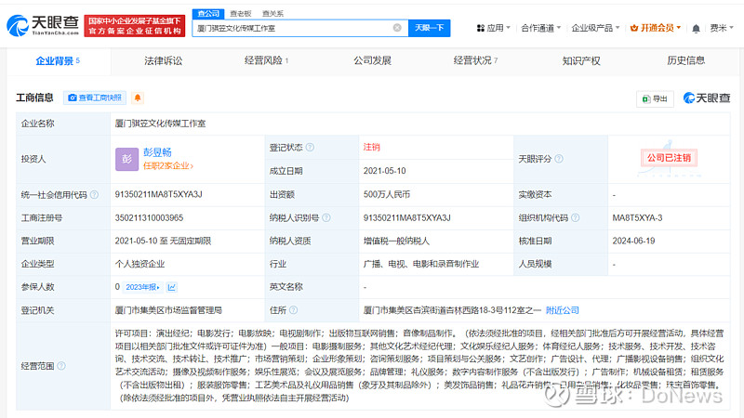The width and height of the screenshot is (744, 418).
Task: Select the 查公司 search tab
Action: (x=208, y=13)
